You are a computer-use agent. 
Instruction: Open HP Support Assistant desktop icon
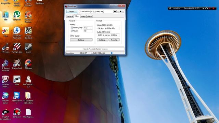(x=5, y=65)
